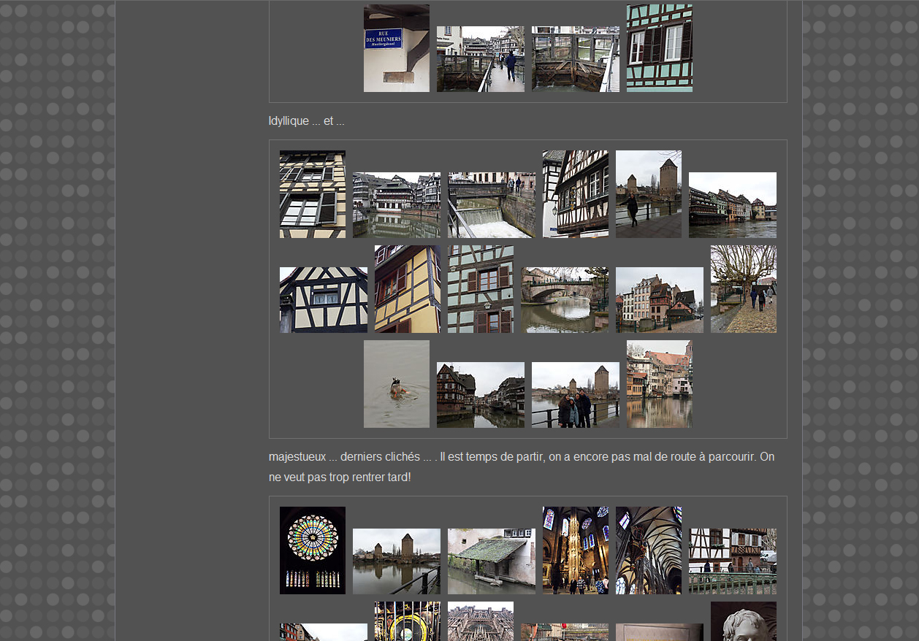View the orange buildings reflected in water
The height and width of the screenshot is (641, 919).
click(659, 384)
